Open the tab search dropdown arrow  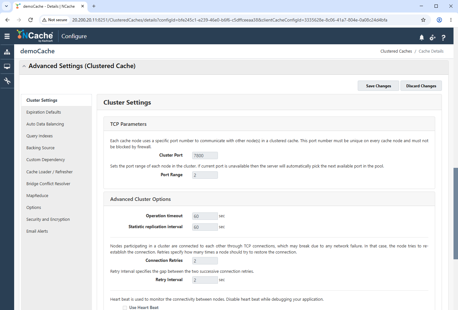click(x=6, y=6)
